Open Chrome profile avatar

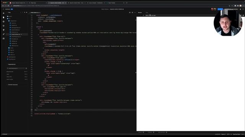pos(240,6)
